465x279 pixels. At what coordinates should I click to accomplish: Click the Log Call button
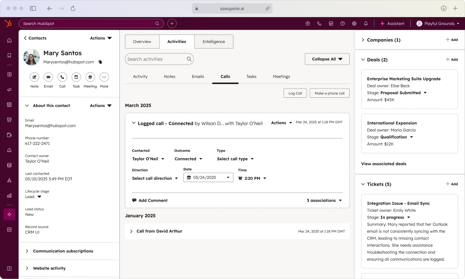click(x=295, y=93)
